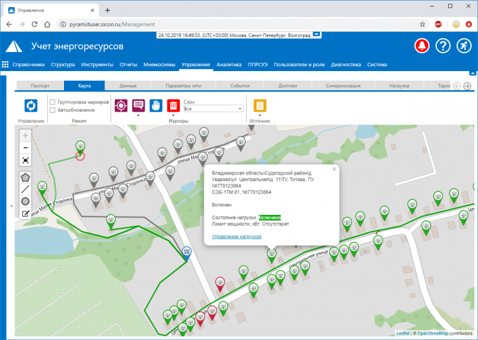This screenshot has height=340, width=478.
Task: Click the target marker icon in Маркеры
Action: 121,106
